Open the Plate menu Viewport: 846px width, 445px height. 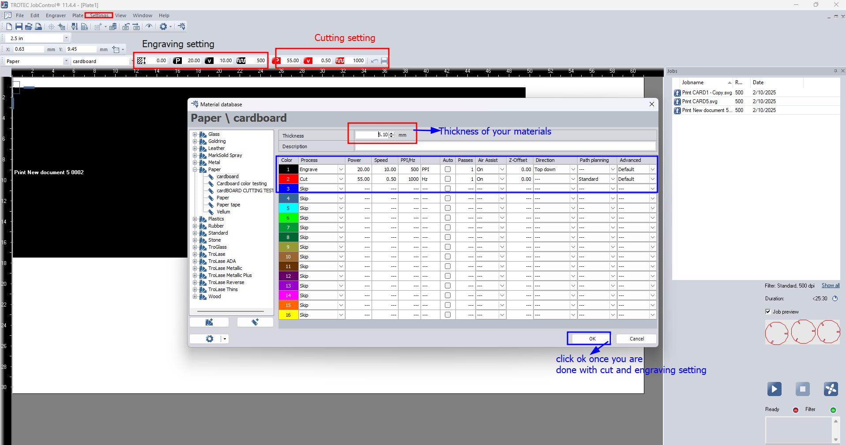point(78,15)
